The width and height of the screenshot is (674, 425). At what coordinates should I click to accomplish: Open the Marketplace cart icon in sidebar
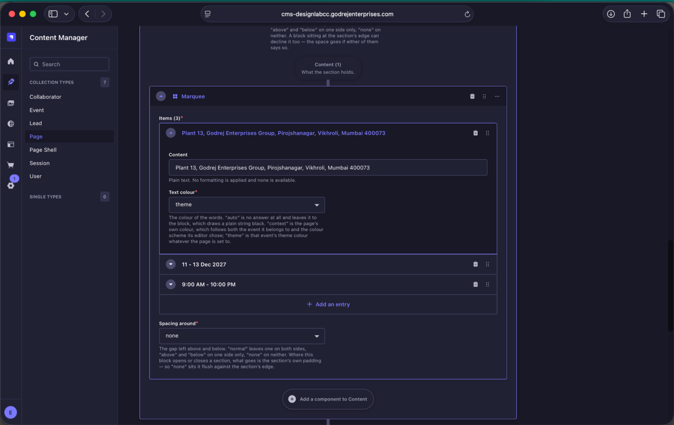pyautogui.click(x=11, y=165)
